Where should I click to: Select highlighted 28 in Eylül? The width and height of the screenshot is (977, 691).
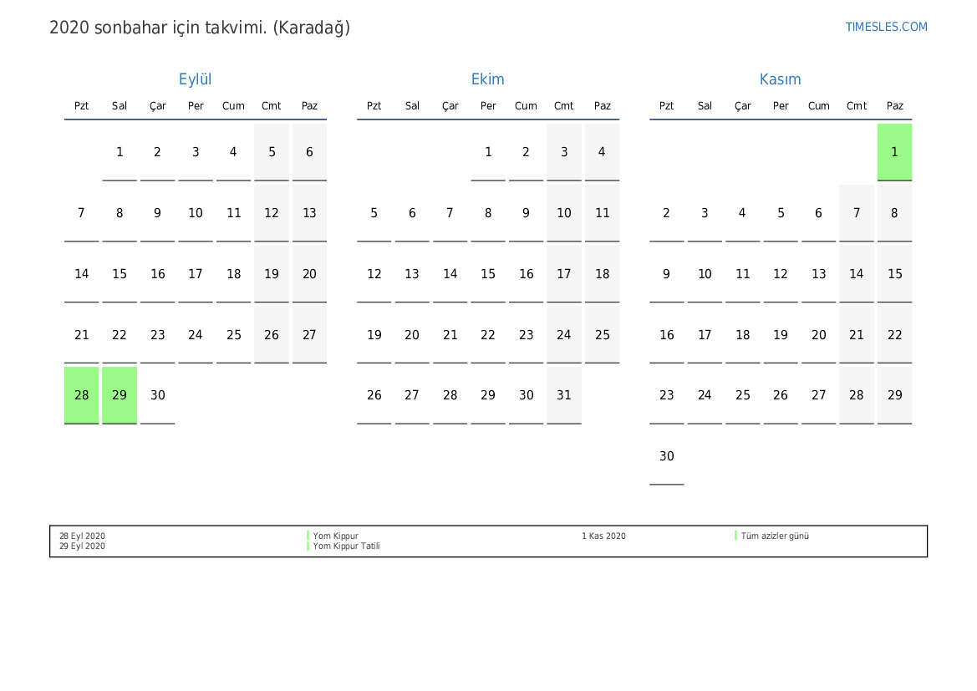click(x=82, y=395)
